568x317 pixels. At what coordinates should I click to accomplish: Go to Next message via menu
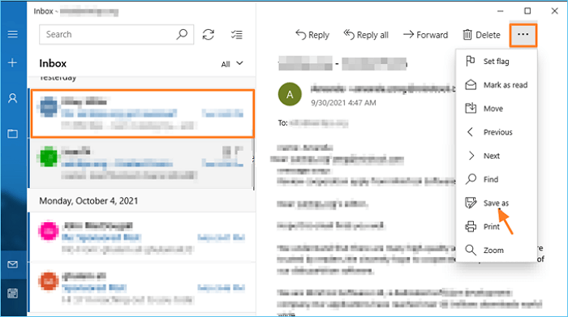point(497,156)
